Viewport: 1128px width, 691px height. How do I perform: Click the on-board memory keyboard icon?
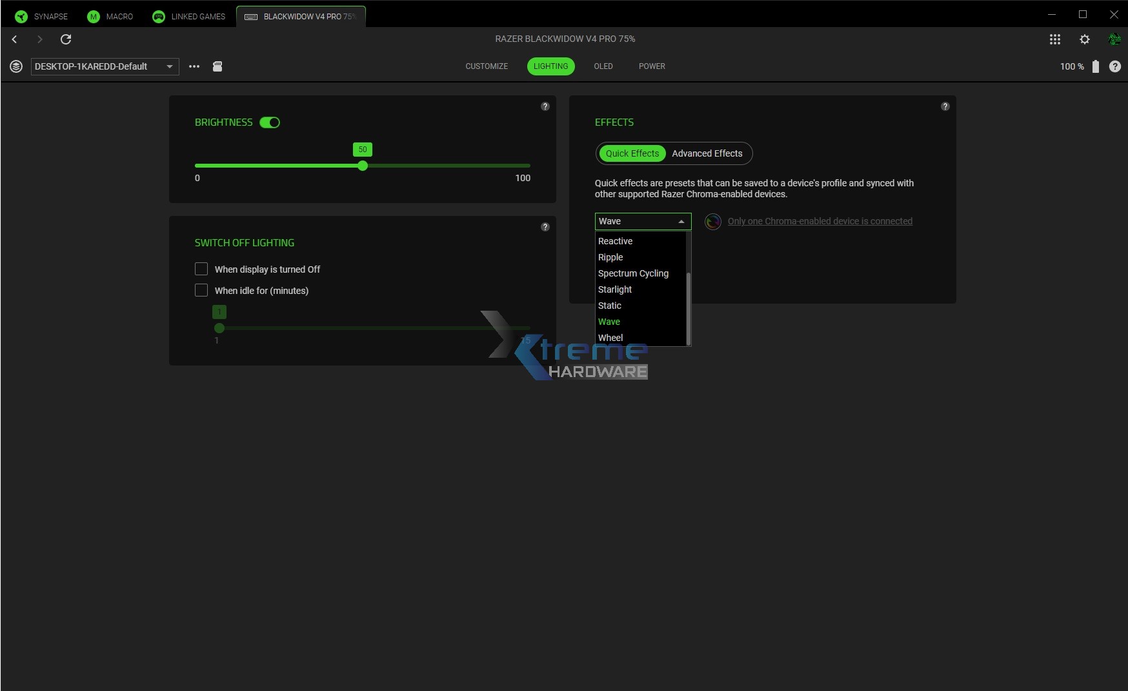[x=217, y=66]
